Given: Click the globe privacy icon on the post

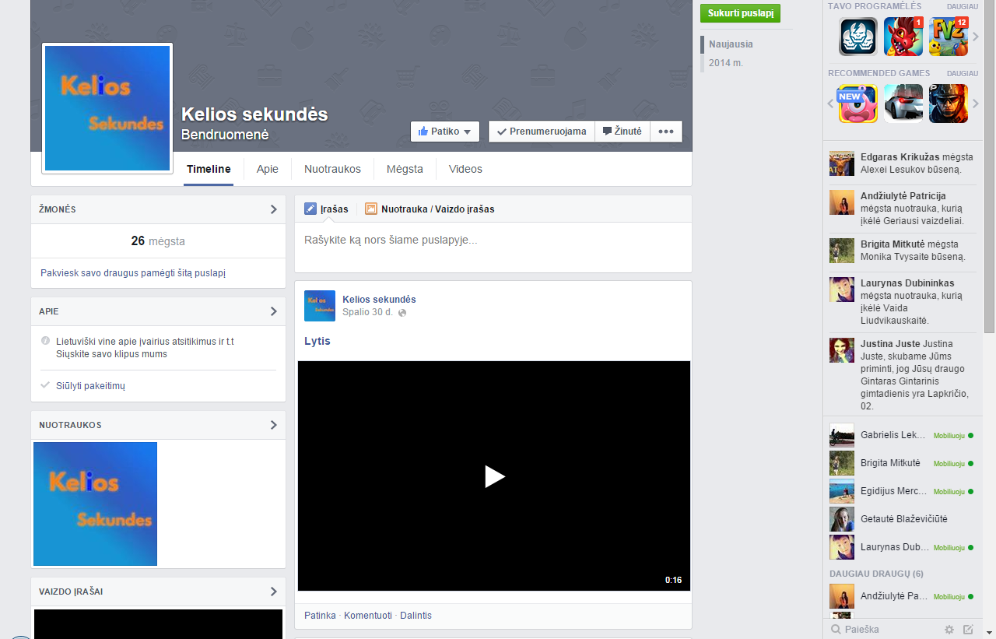Looking at the screenshot, I should coord(402,313).
